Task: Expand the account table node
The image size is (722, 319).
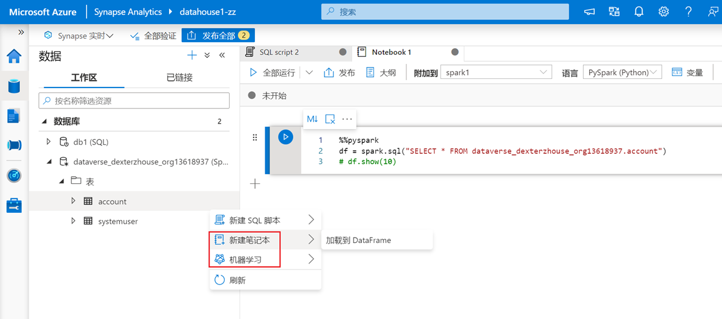Action: coord(73,201)
